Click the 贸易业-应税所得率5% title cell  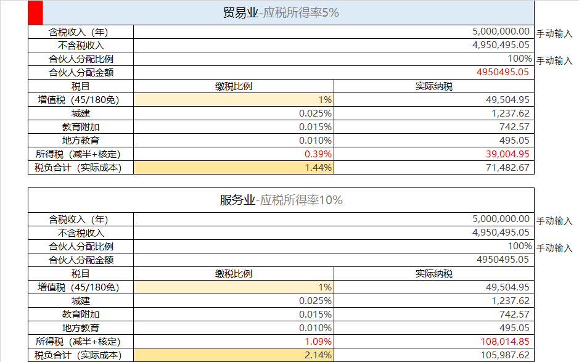click(281, 13)
